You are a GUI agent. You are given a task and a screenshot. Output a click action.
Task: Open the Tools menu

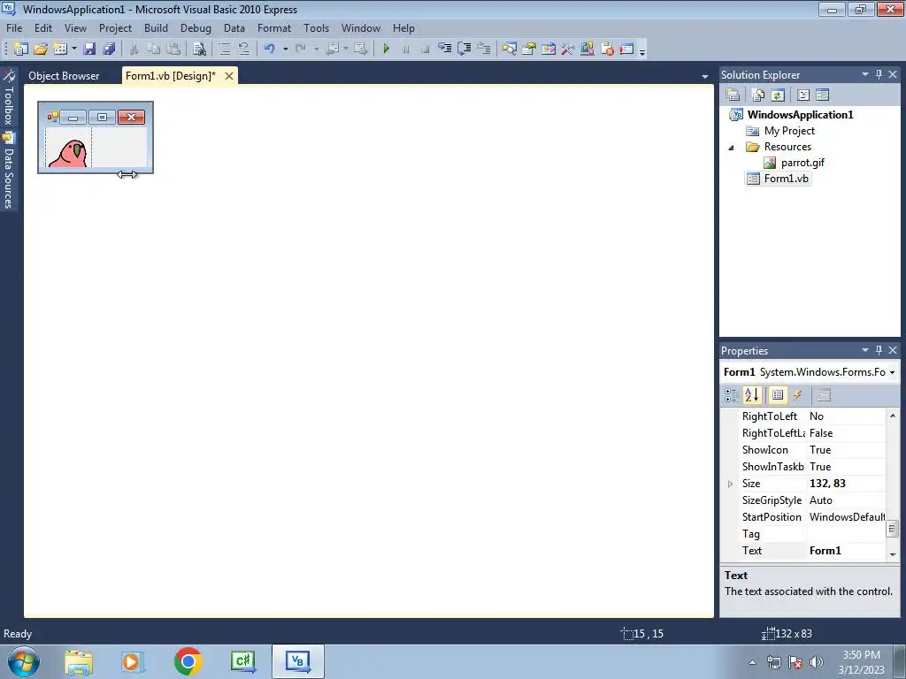click(x=316, y=27)
